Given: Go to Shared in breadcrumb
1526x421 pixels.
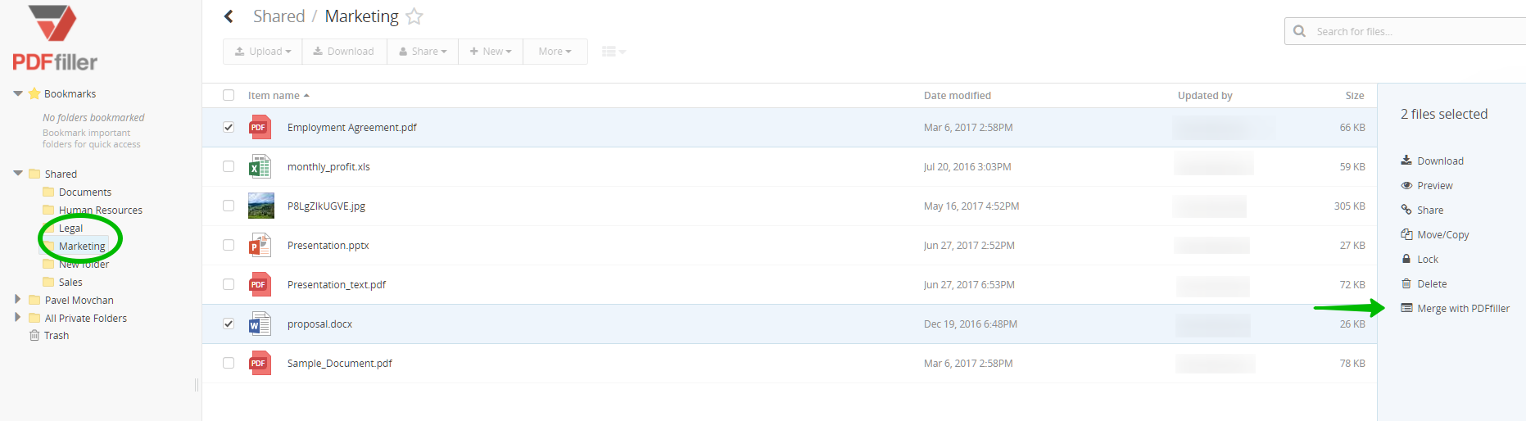Looking at the screenshot, I should point(278,16).
